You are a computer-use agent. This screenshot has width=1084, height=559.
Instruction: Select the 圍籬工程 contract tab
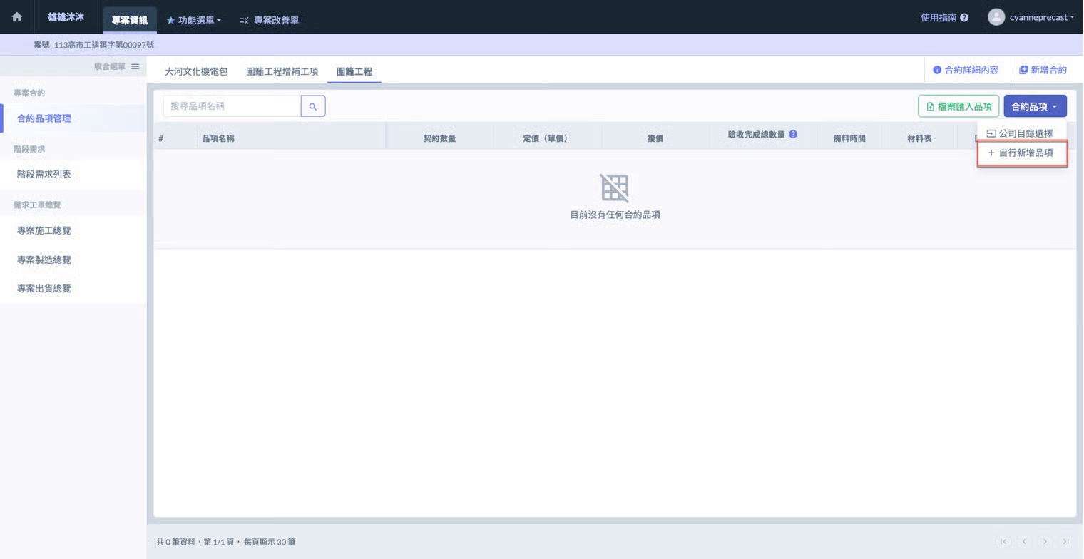click(354, 71)
